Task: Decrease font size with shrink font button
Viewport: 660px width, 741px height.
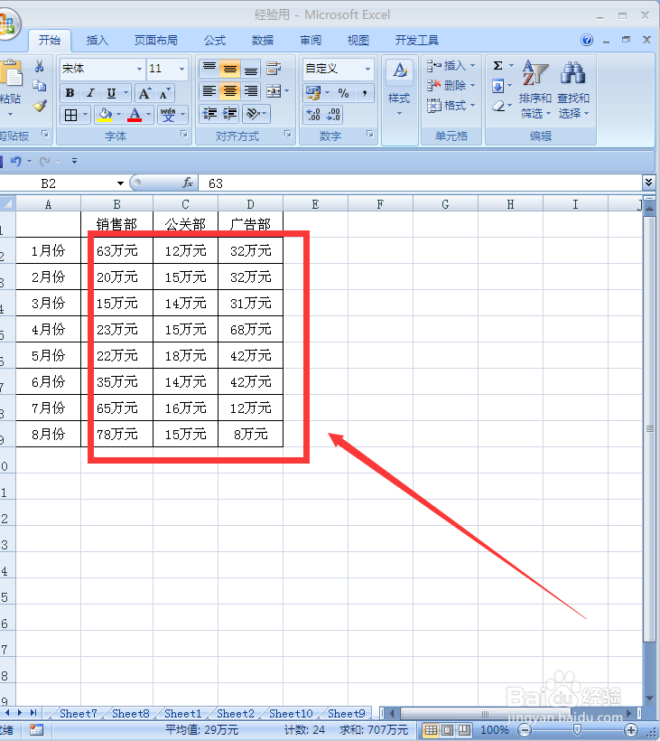Action: click(164, 92)
